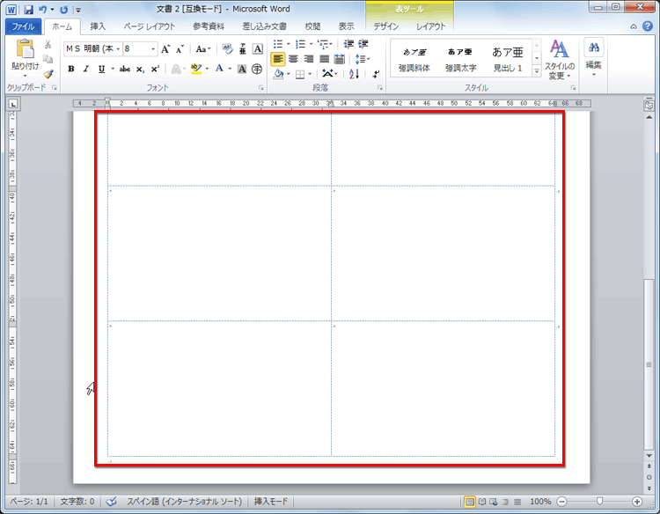
Task: Click the 挿入モード status button
Action: [x=271, y=502]
